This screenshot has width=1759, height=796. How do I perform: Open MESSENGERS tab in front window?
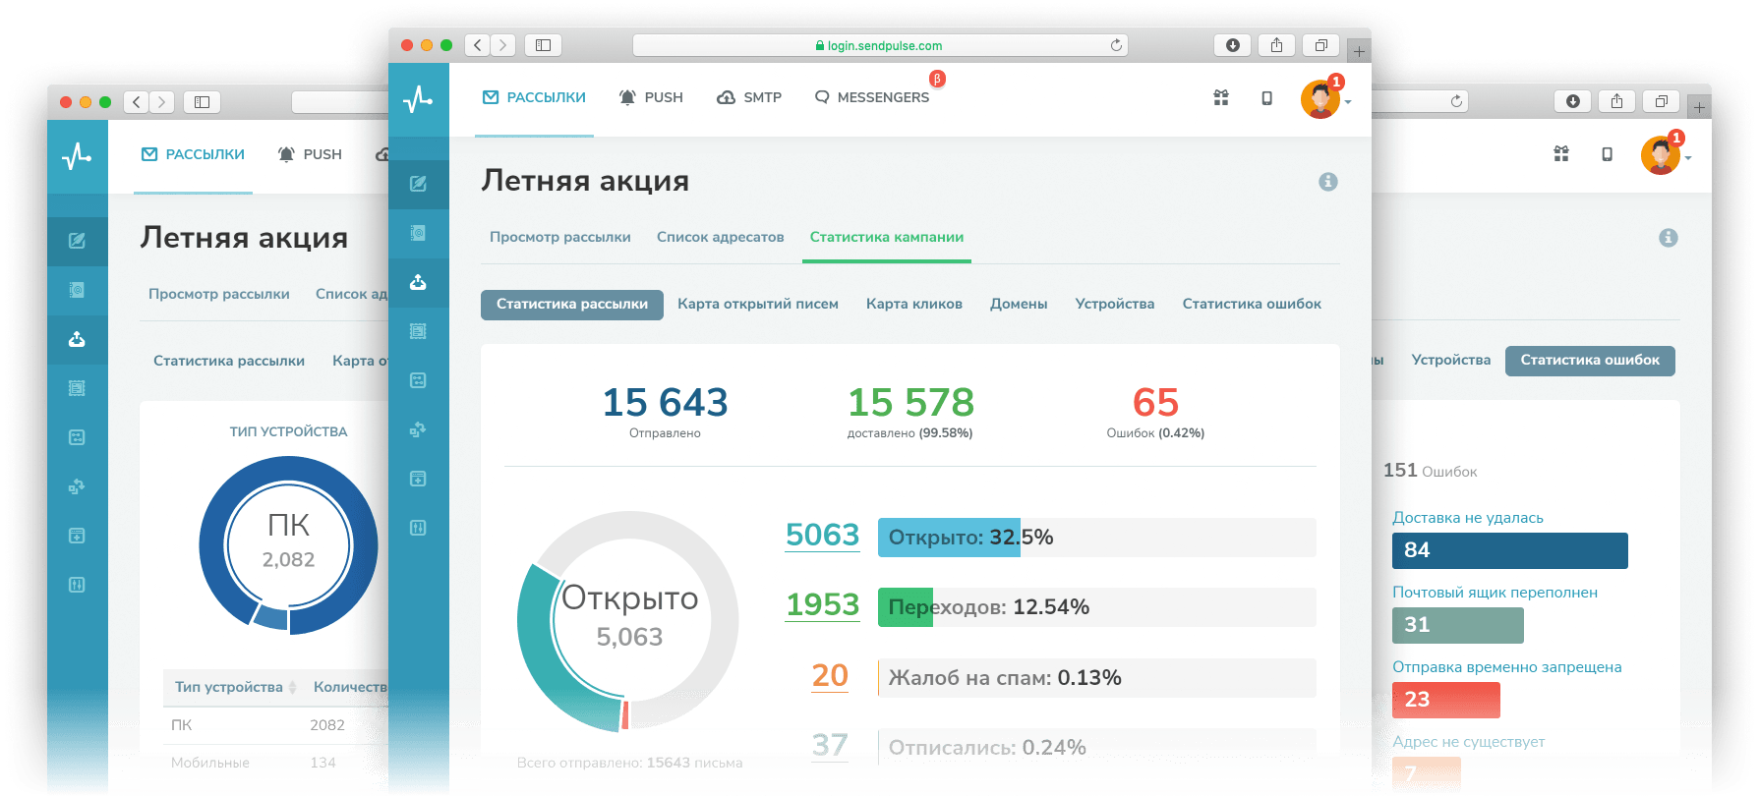871,97
